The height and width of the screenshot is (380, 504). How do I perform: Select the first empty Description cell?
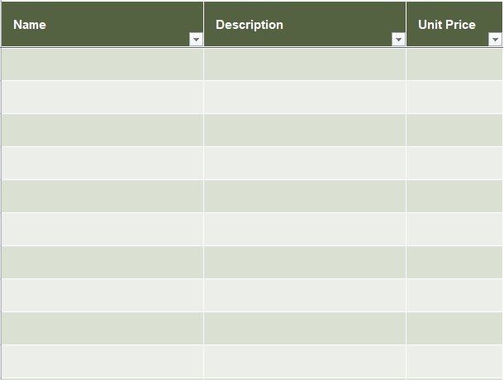point(305,64)
